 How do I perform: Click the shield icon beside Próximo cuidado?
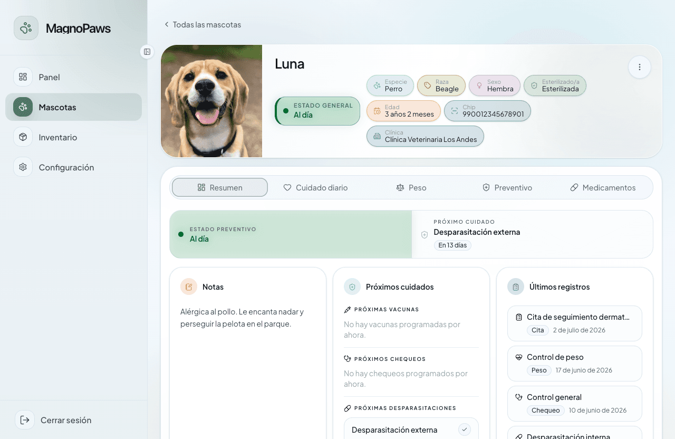click(425, 235)
